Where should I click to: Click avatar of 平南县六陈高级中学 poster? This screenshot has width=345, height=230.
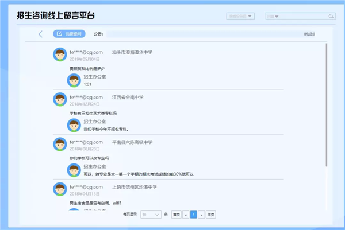tap(59, 144)
